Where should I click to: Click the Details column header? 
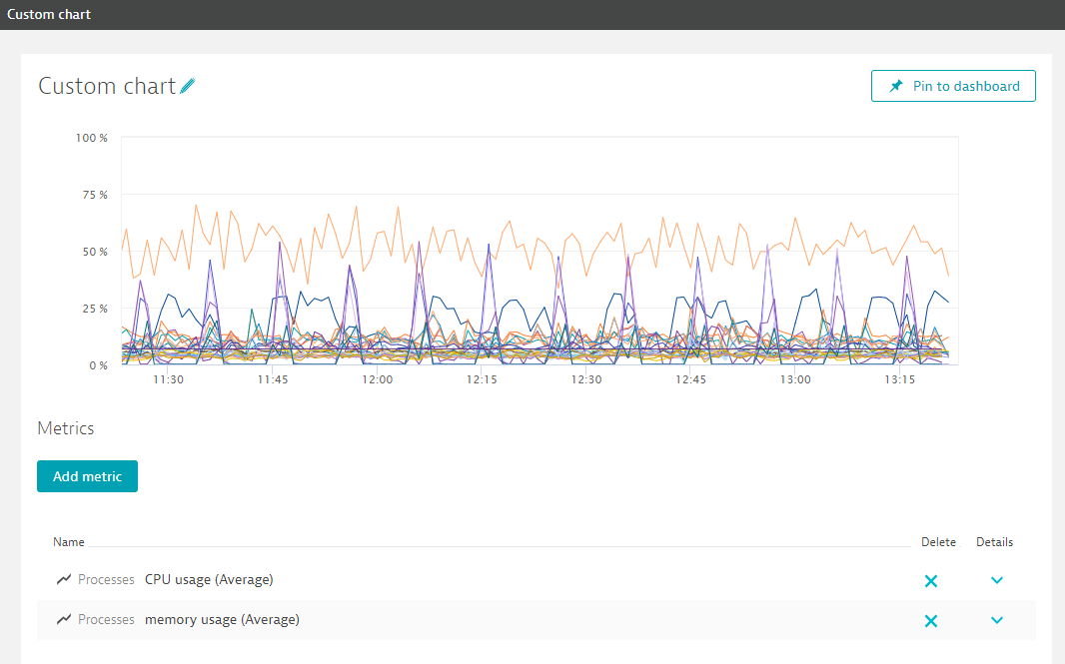pyautogui.click(x=994, y=542)
